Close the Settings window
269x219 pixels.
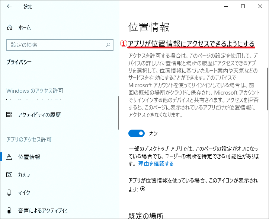tap(260, 7)
